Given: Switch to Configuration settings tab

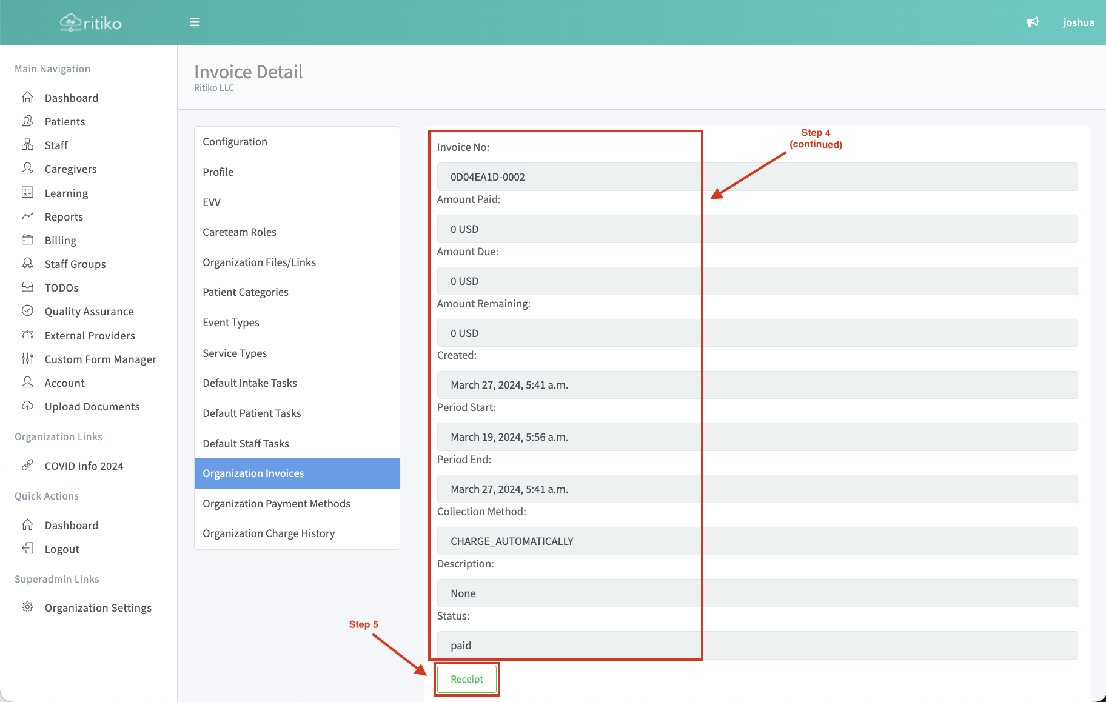Looking at the screenshot, I should point(235,142).
